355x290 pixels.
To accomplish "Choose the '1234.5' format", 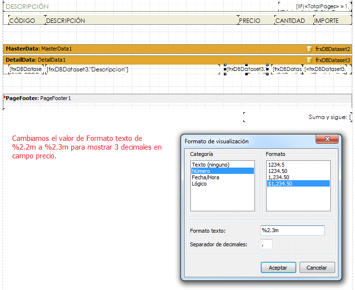I will 298,165.
